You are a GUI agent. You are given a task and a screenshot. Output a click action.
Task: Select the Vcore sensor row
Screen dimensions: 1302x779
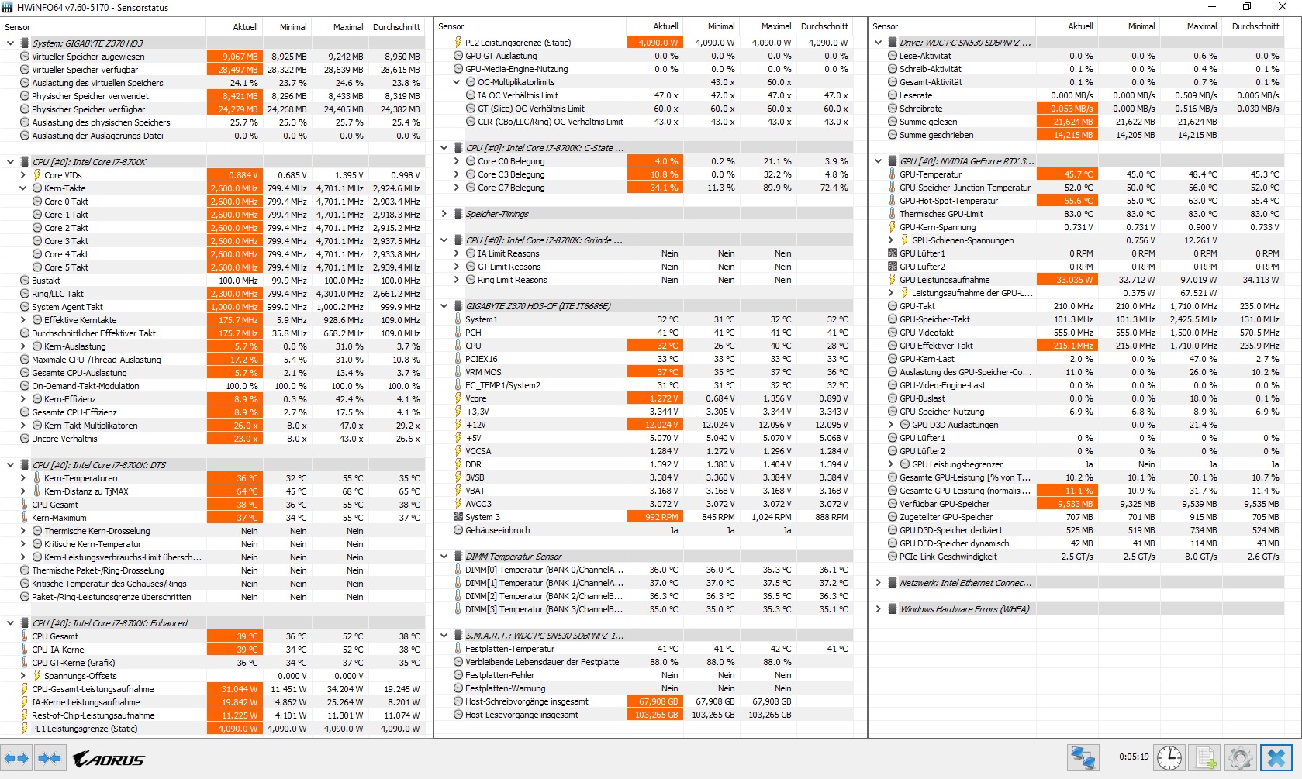tap(476, 398)
